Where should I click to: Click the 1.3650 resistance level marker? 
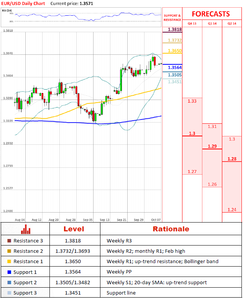pyautogui.click(x=175, y=51)
